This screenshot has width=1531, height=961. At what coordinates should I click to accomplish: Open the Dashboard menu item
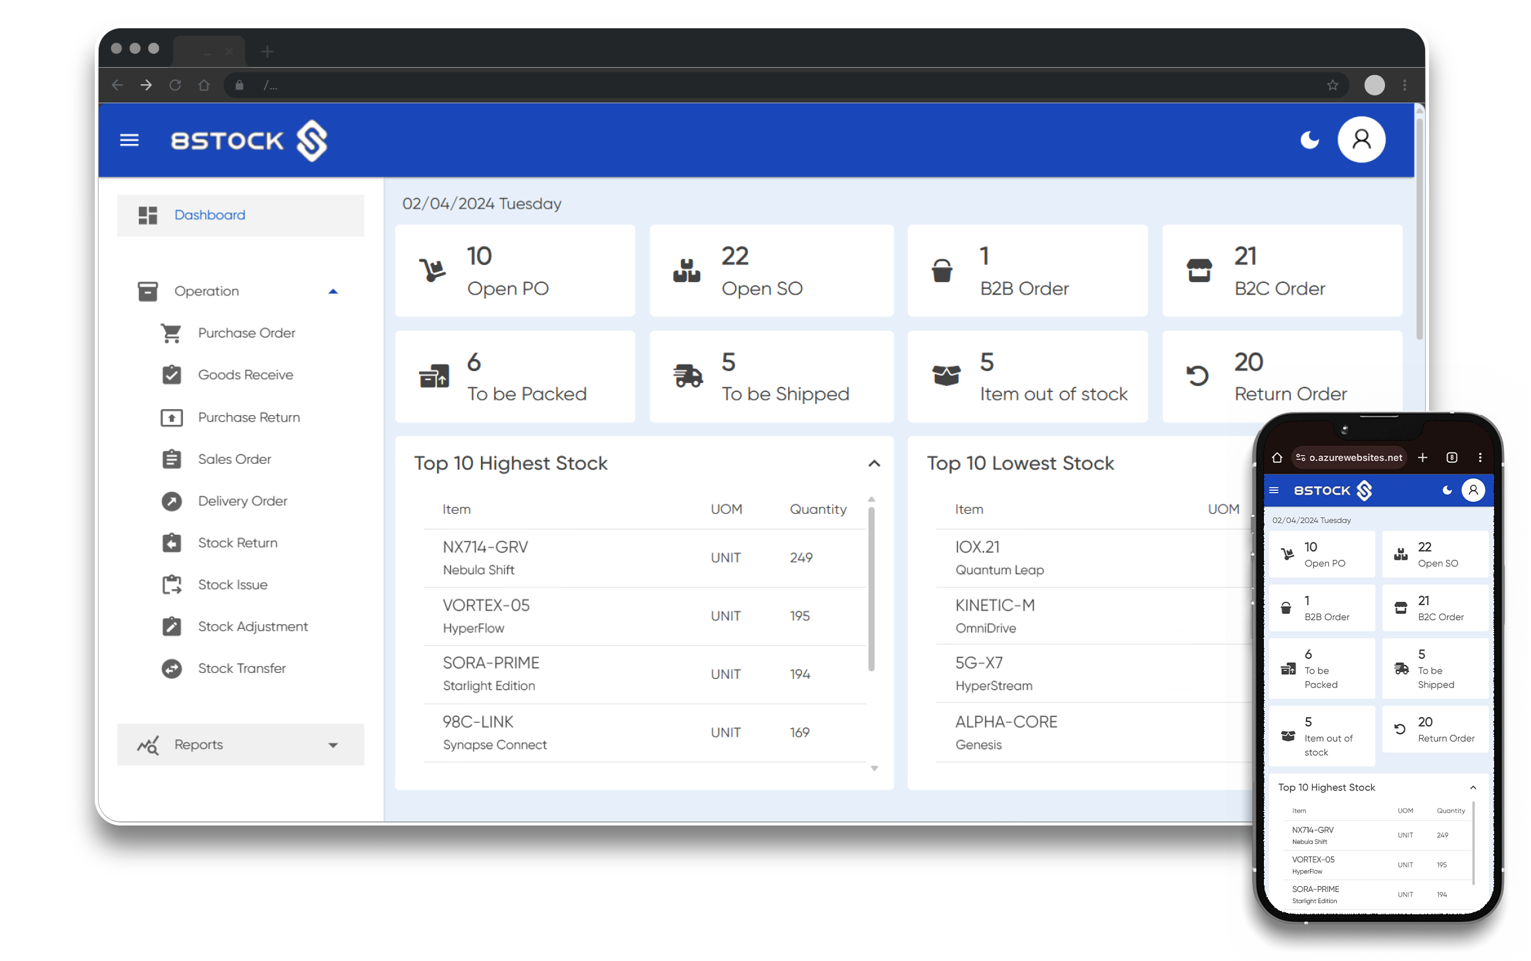pos(209,215)
